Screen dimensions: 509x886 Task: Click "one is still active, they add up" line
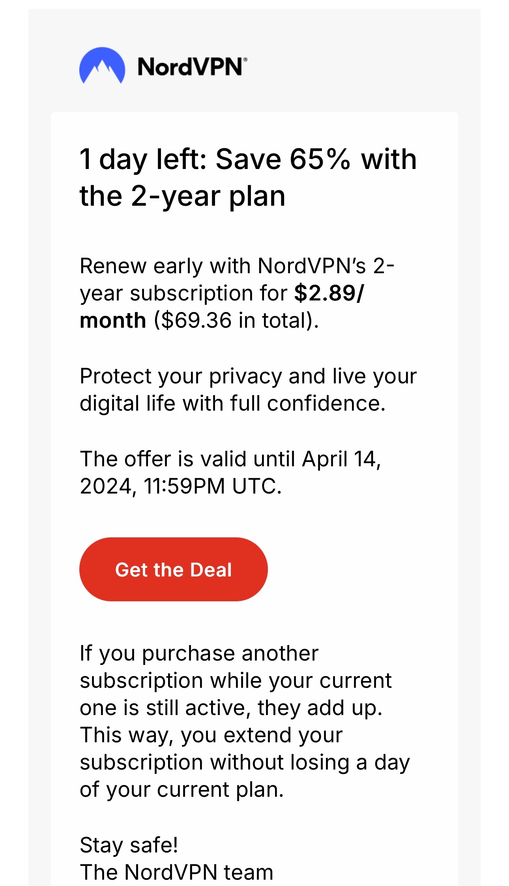231,708
